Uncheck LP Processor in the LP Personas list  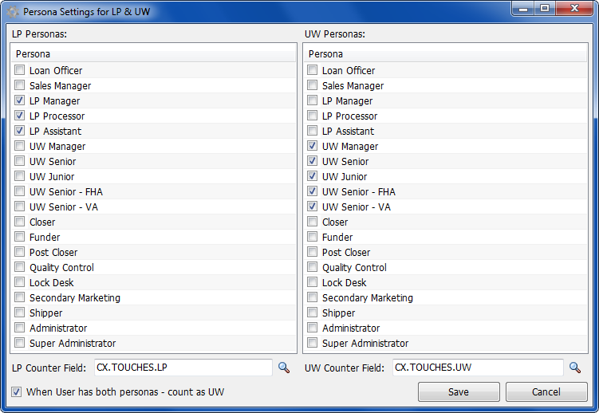point(19,116)
